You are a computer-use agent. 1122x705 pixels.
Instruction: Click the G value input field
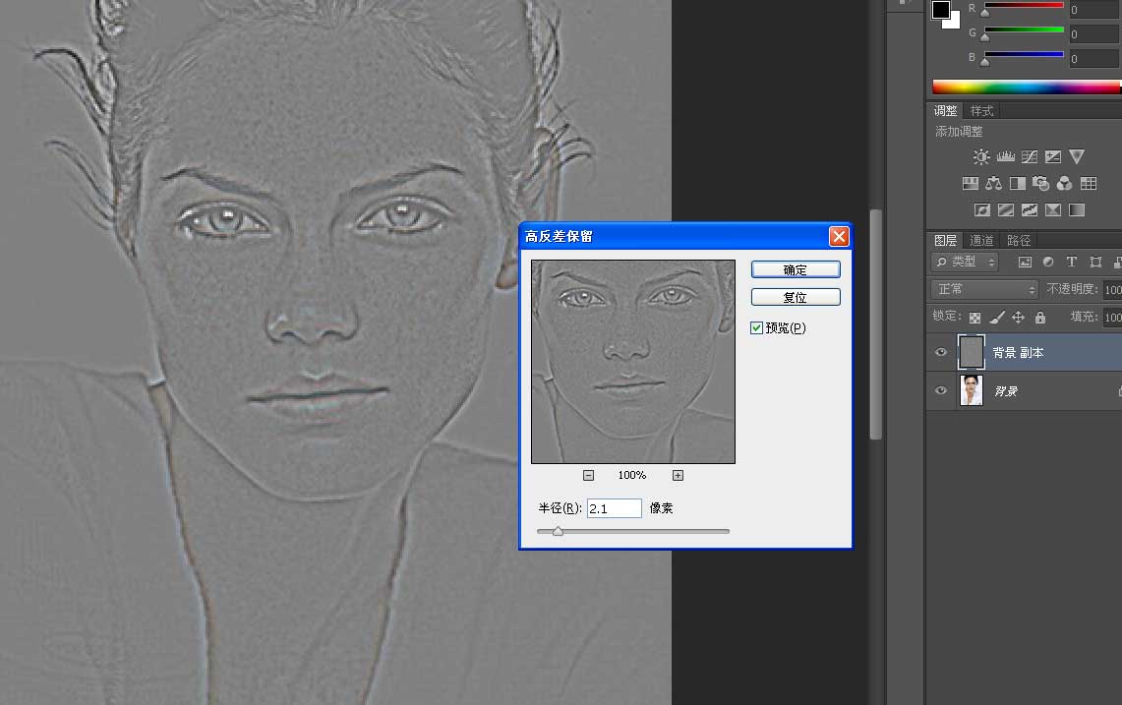pyautogui.click(x=1094, y=33)
